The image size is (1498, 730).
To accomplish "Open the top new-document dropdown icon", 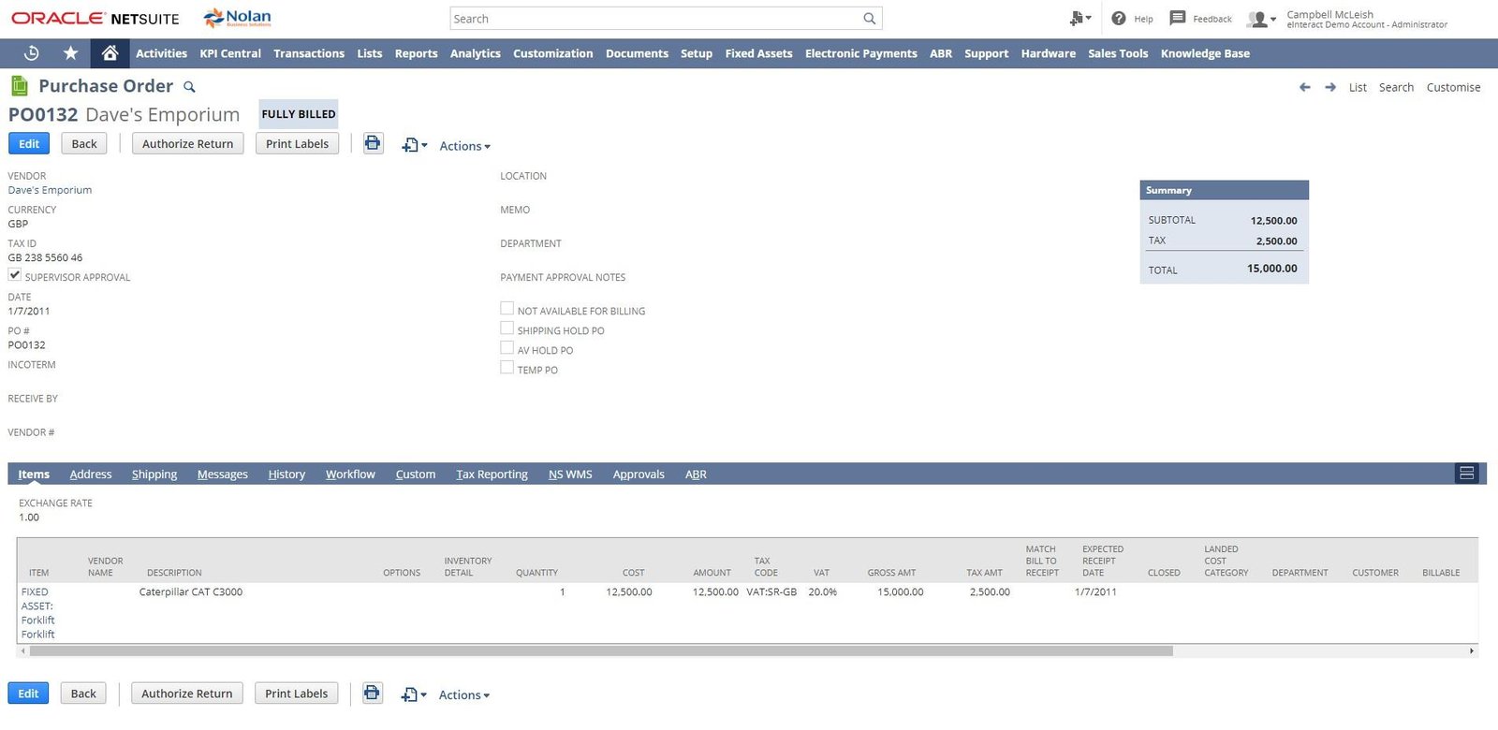I will (415, 145).
